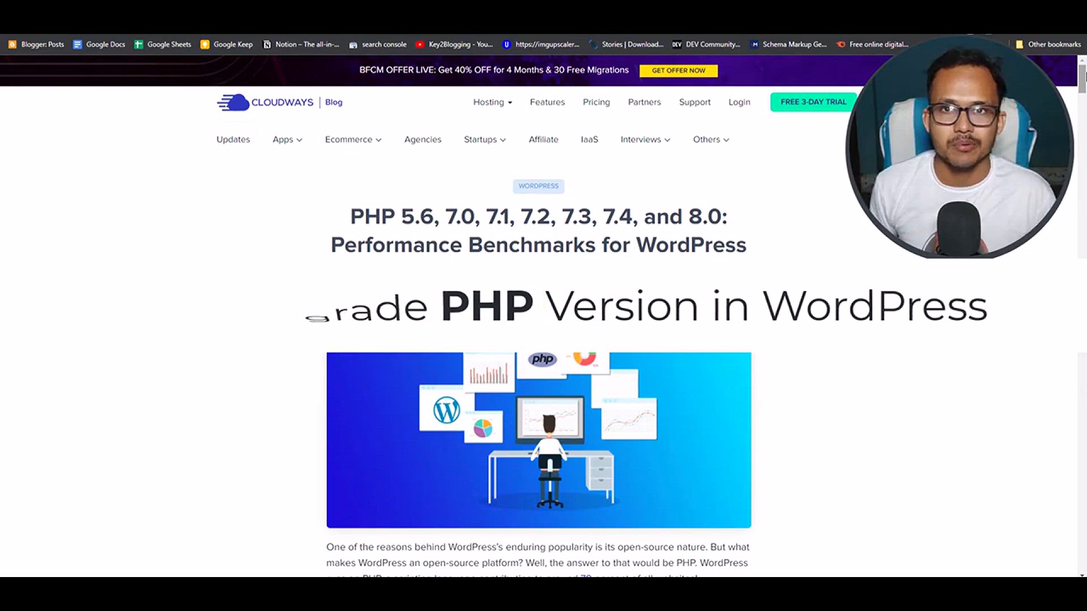1087x611 pixels.
Task: Open the Blogger: Posts bookmark
Action: coord(36,44)
